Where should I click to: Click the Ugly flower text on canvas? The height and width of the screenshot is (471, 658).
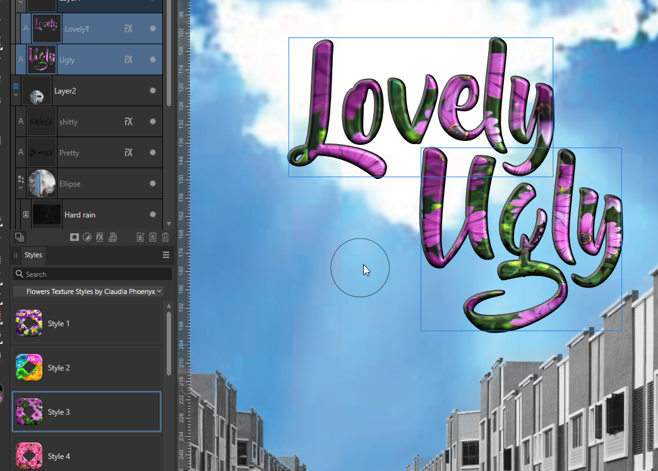[x=521, y=239]
